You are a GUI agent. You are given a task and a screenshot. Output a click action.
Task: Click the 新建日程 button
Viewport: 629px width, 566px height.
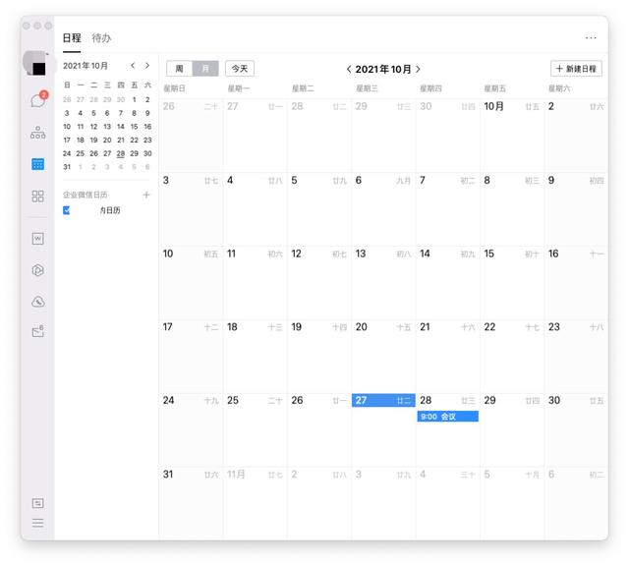tap(576, 69)
